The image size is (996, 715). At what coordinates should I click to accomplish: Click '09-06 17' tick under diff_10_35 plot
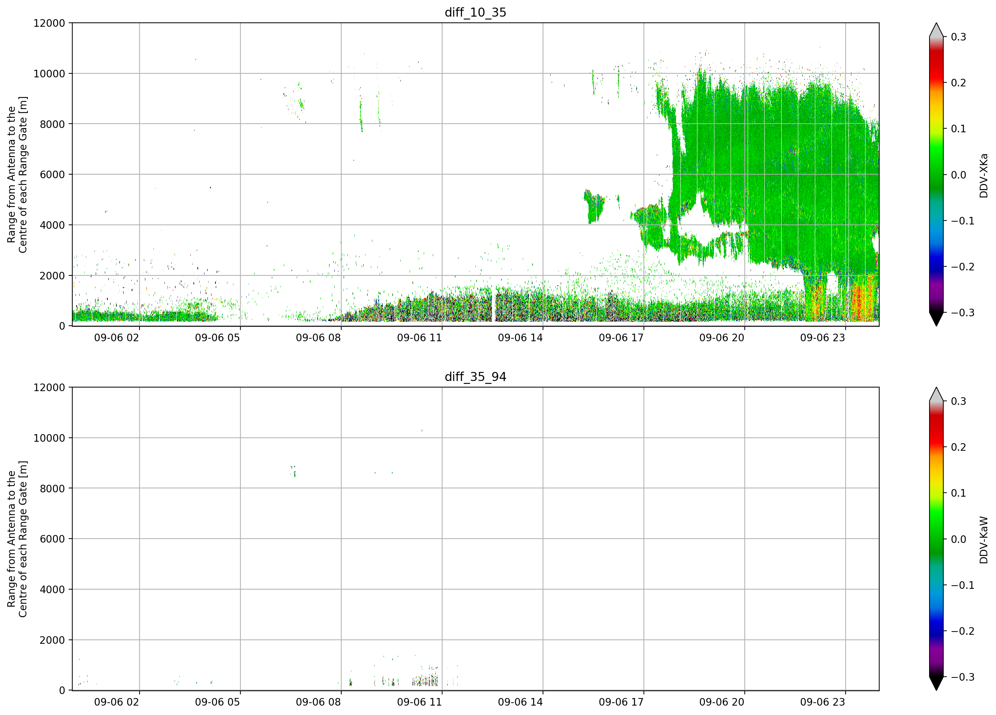tap(621, 338)
